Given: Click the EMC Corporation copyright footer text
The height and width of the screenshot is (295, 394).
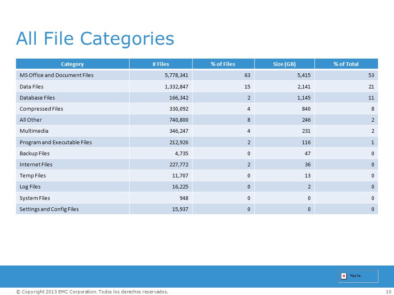Looking at the screenshot, I should [92, 292].
